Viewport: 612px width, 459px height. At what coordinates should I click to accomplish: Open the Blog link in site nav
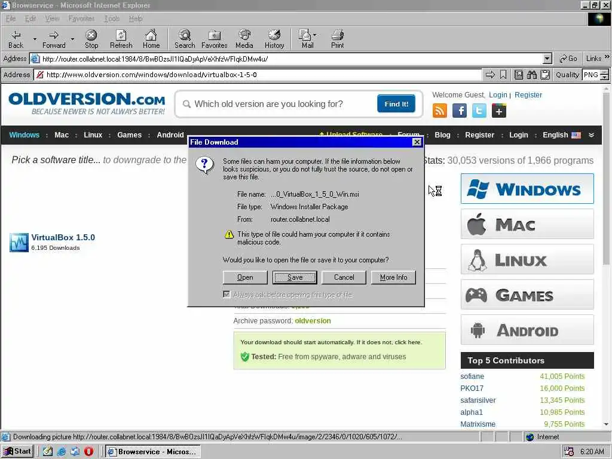pyautogui.click(x=442, y=135)
